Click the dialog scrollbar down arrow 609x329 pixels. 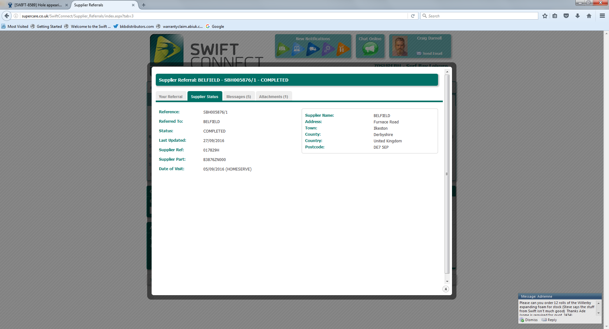(x=447, y=281)
